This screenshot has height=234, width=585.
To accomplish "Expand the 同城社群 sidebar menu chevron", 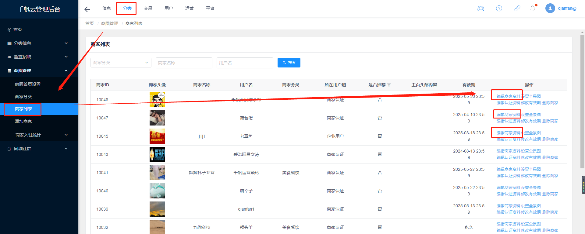I will click(x=66, y=149).
